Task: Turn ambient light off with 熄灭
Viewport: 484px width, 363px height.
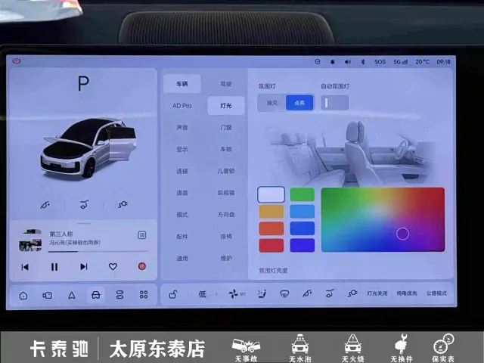Action: (272, 103)
